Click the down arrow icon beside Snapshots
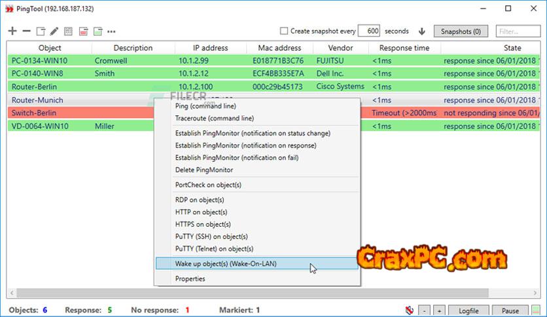The width and height of the screenshot is (547, 317). (x=421, y=31)
